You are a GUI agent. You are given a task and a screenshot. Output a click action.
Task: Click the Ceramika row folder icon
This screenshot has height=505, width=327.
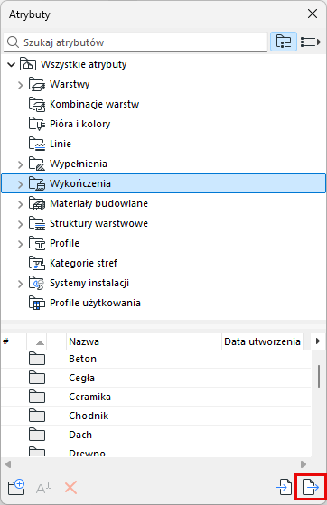37,397
